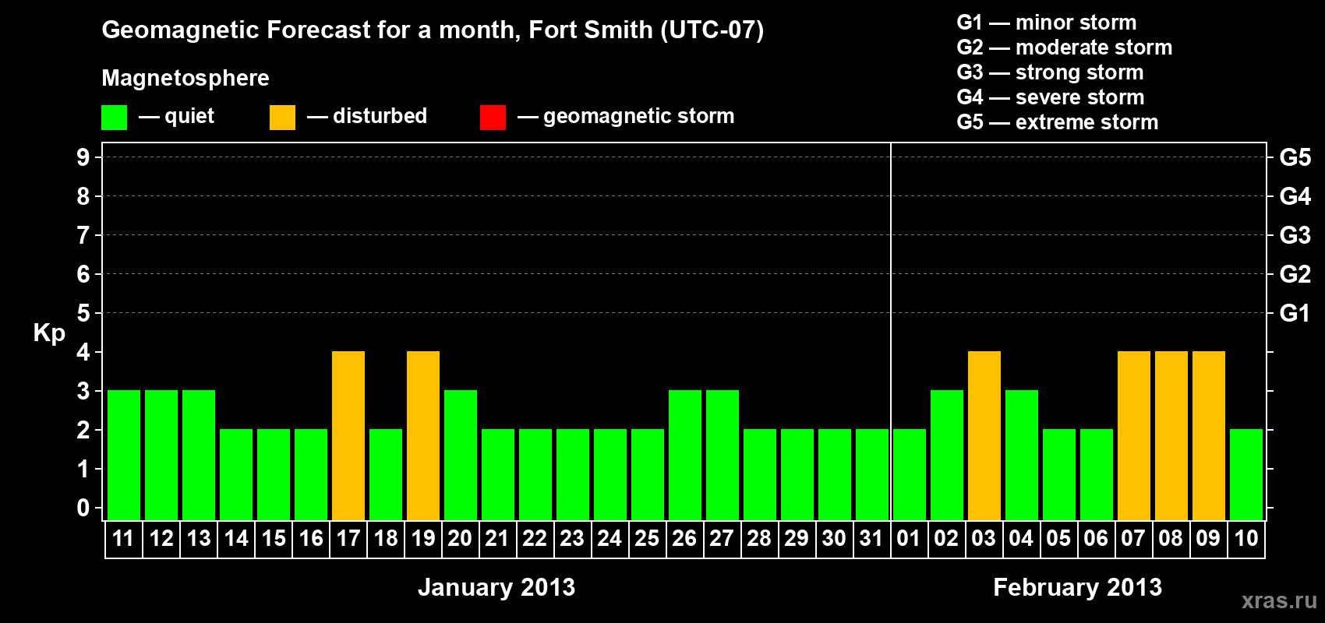Click the '— quiet' legend text
Viewport: 1325px width, 623px height.
176,117
